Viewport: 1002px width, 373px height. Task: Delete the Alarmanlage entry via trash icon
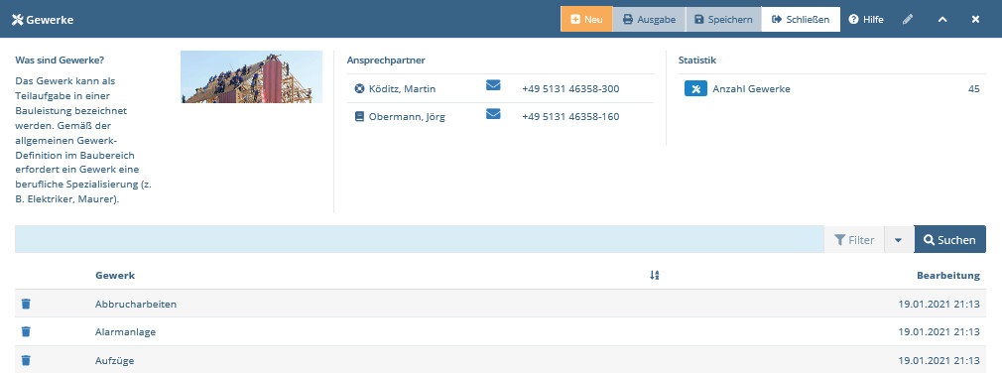point(26,331)
